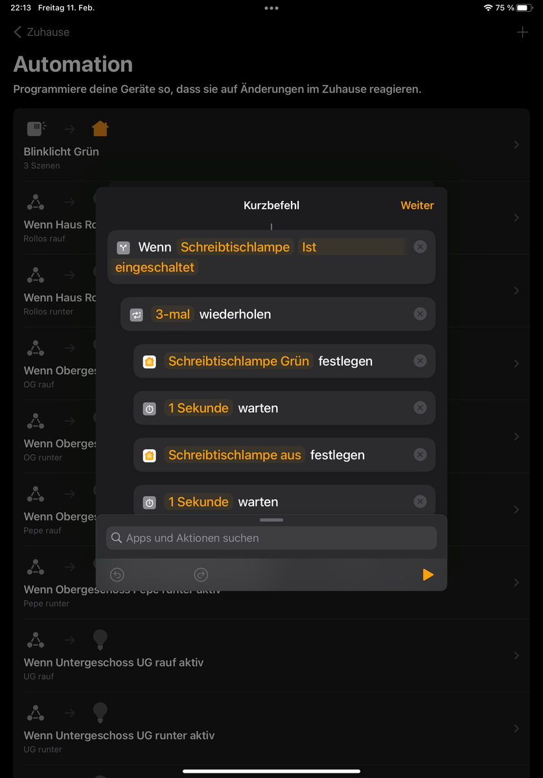Tap the repeat loop icon
Screen dimensions: 543x778
point(137,315)
